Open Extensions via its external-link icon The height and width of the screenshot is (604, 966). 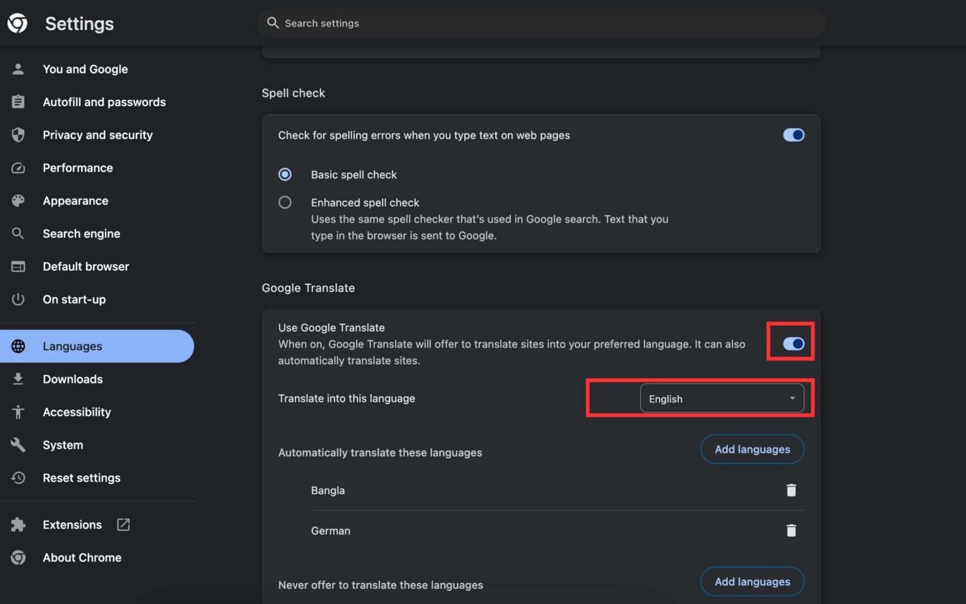pyautogui.click(x=122, y=525)
